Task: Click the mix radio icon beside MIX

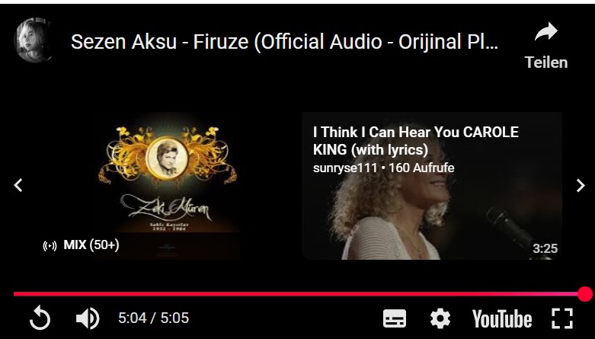Action: point(50,246)
